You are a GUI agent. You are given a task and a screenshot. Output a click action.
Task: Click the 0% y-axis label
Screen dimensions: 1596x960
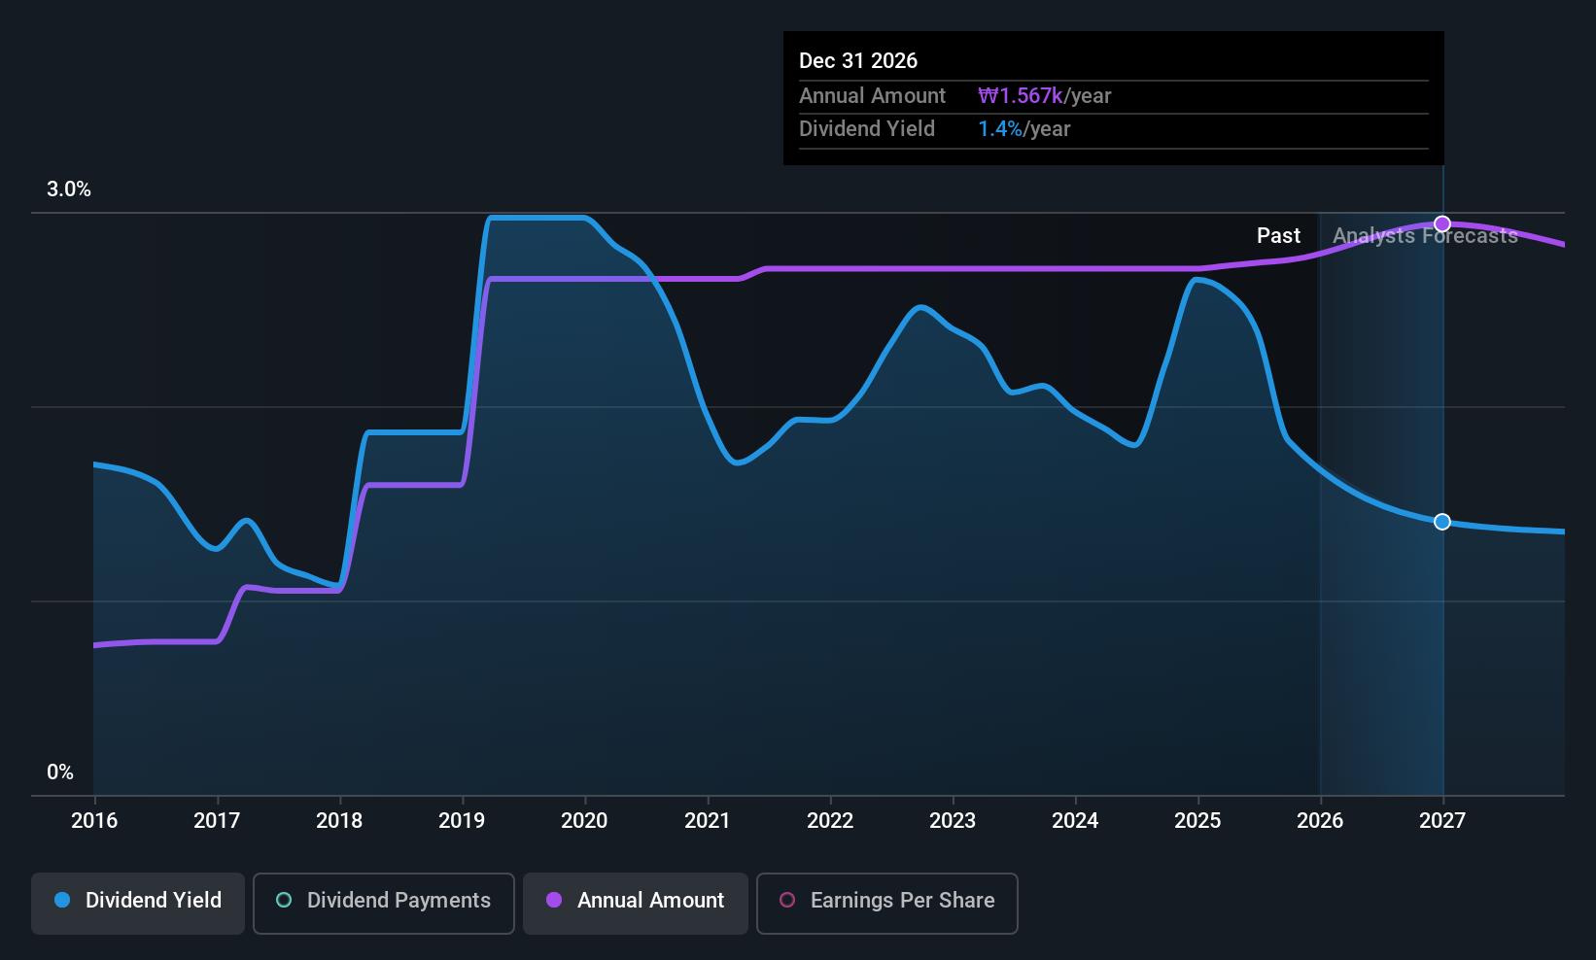(60, 772)
